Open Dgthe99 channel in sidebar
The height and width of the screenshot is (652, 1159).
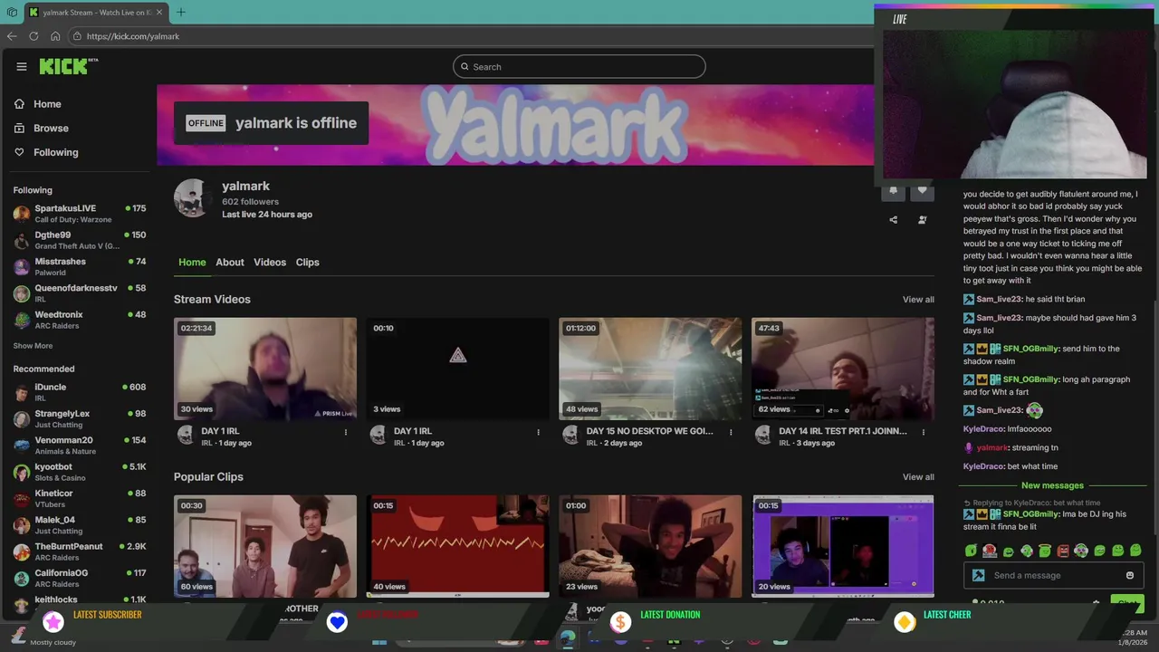click(x=80, y=240)
